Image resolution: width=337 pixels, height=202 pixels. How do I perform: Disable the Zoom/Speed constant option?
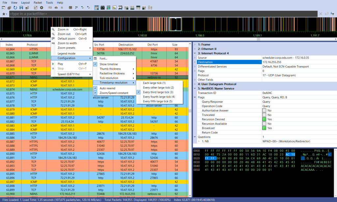coord(114,93)
